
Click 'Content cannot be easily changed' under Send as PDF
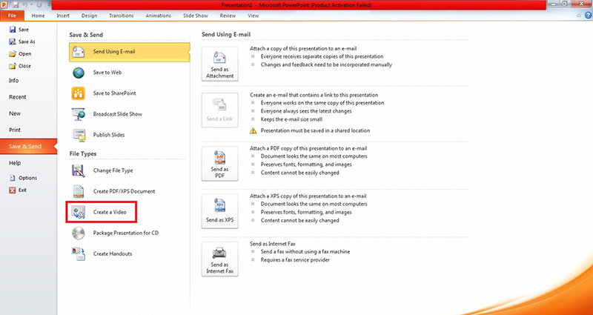tap(300, 173)
